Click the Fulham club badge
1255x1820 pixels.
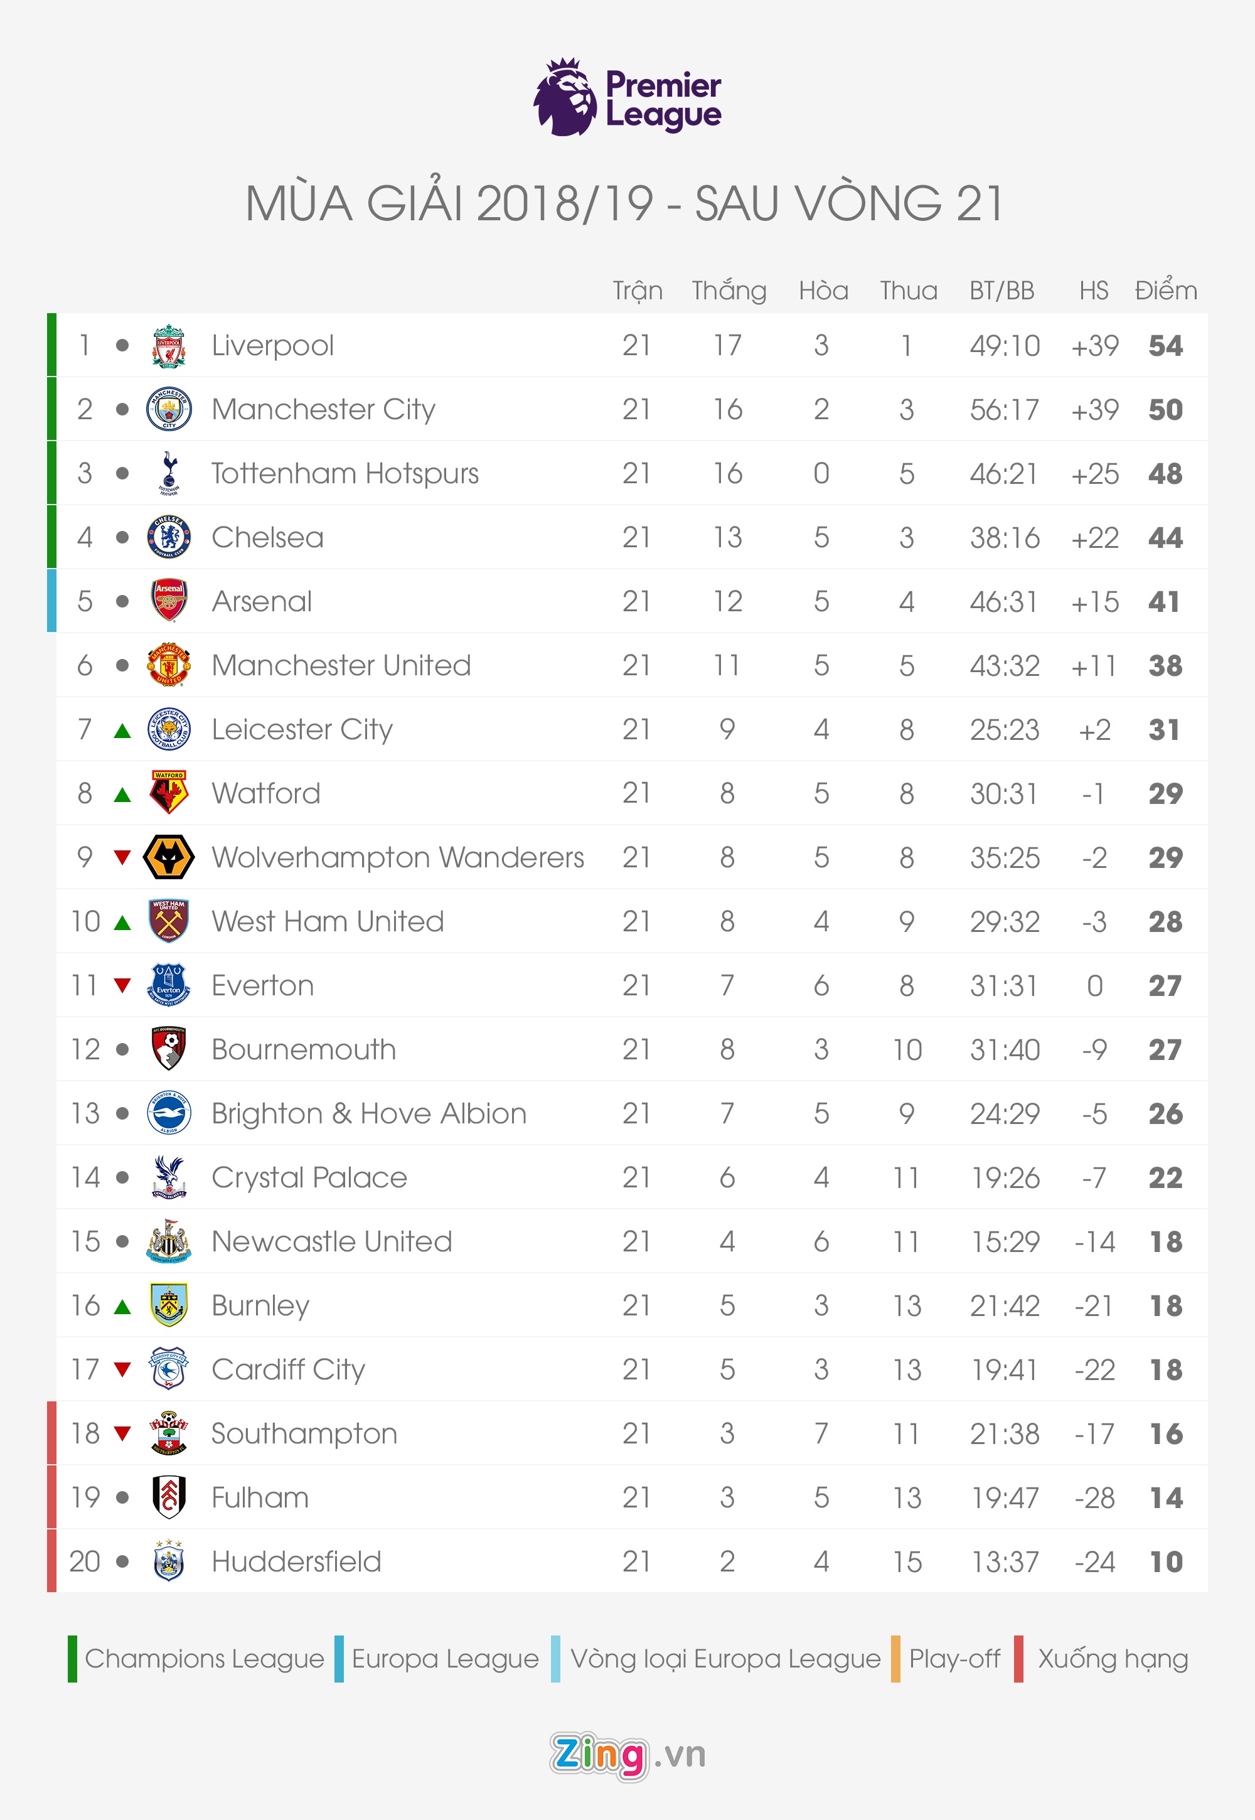coord(169,1497)
